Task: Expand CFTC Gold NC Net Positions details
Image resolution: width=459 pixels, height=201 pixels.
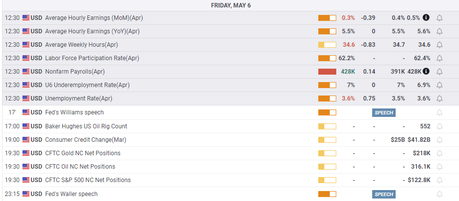Action: (82, 153)
